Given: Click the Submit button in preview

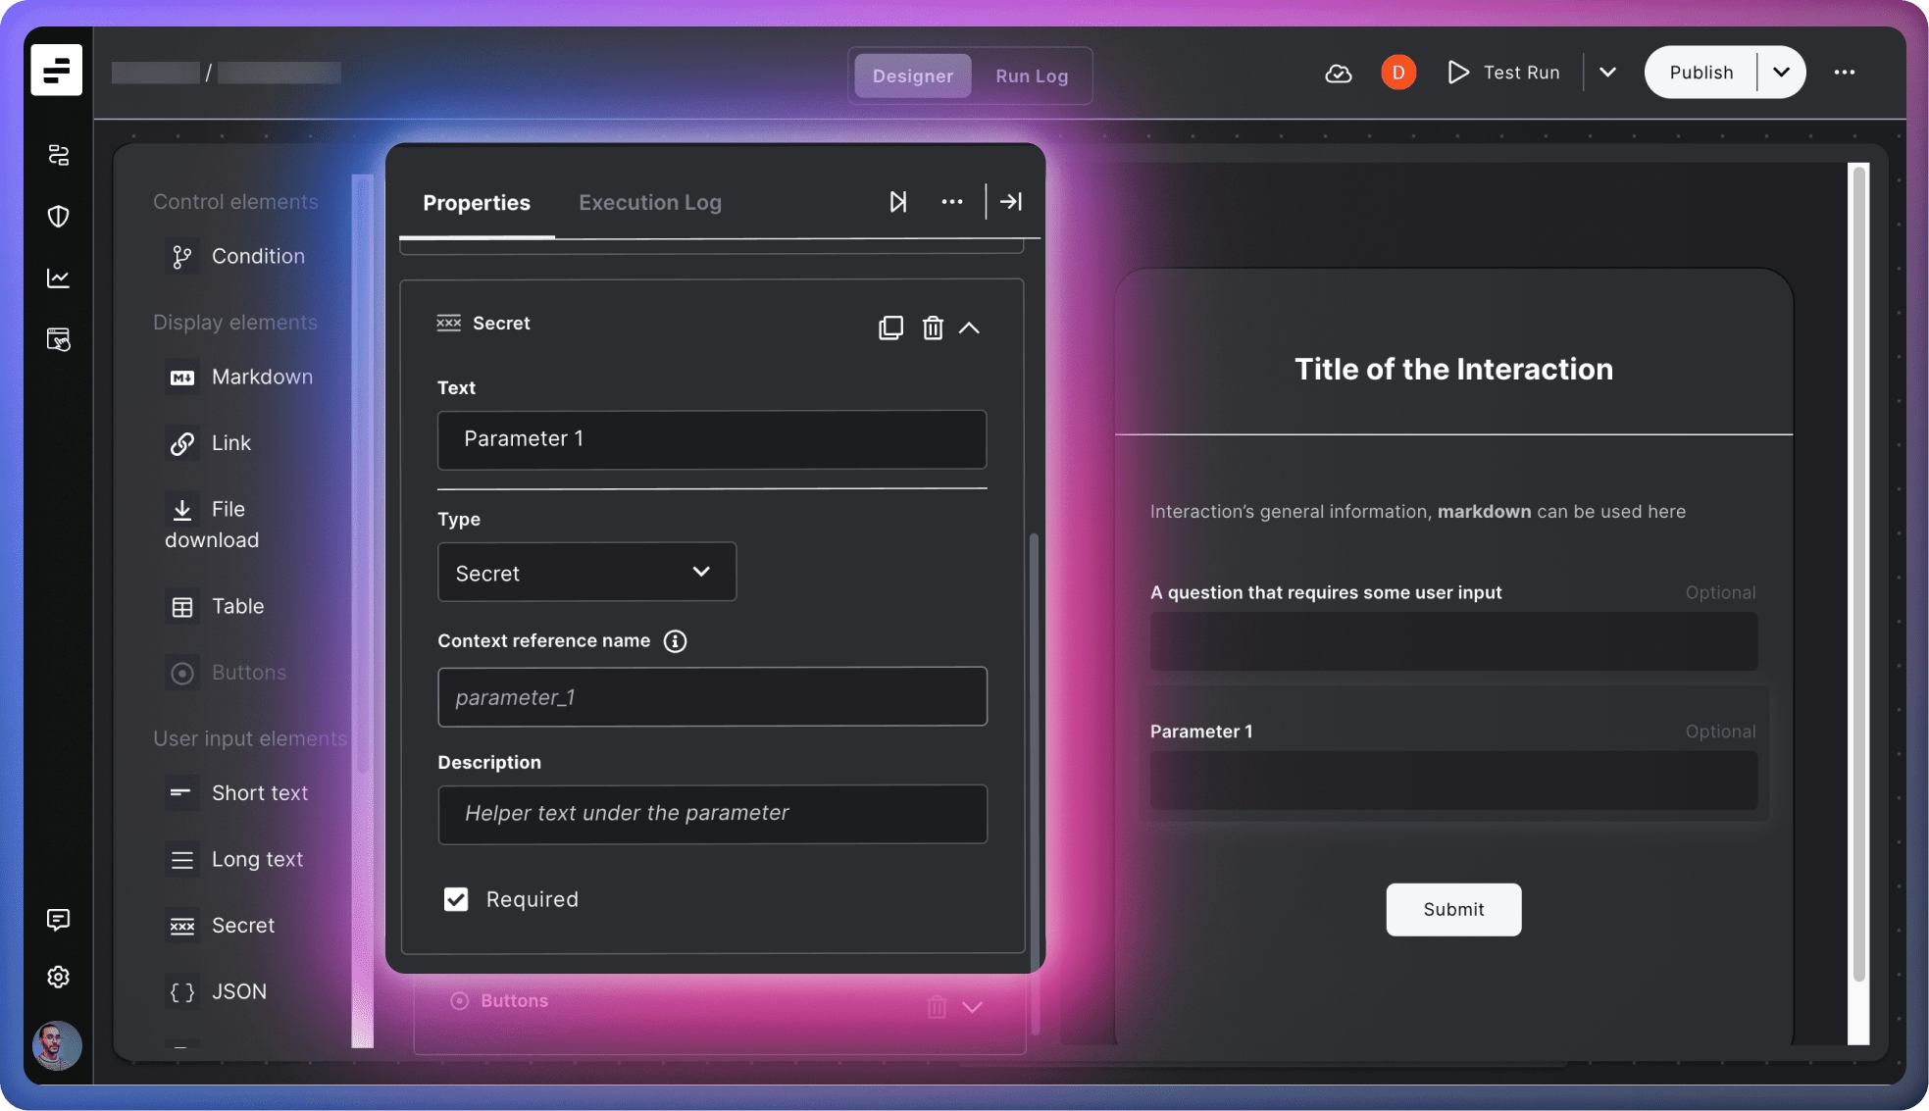Looking at the screenshot, I should click(1453, 910).
